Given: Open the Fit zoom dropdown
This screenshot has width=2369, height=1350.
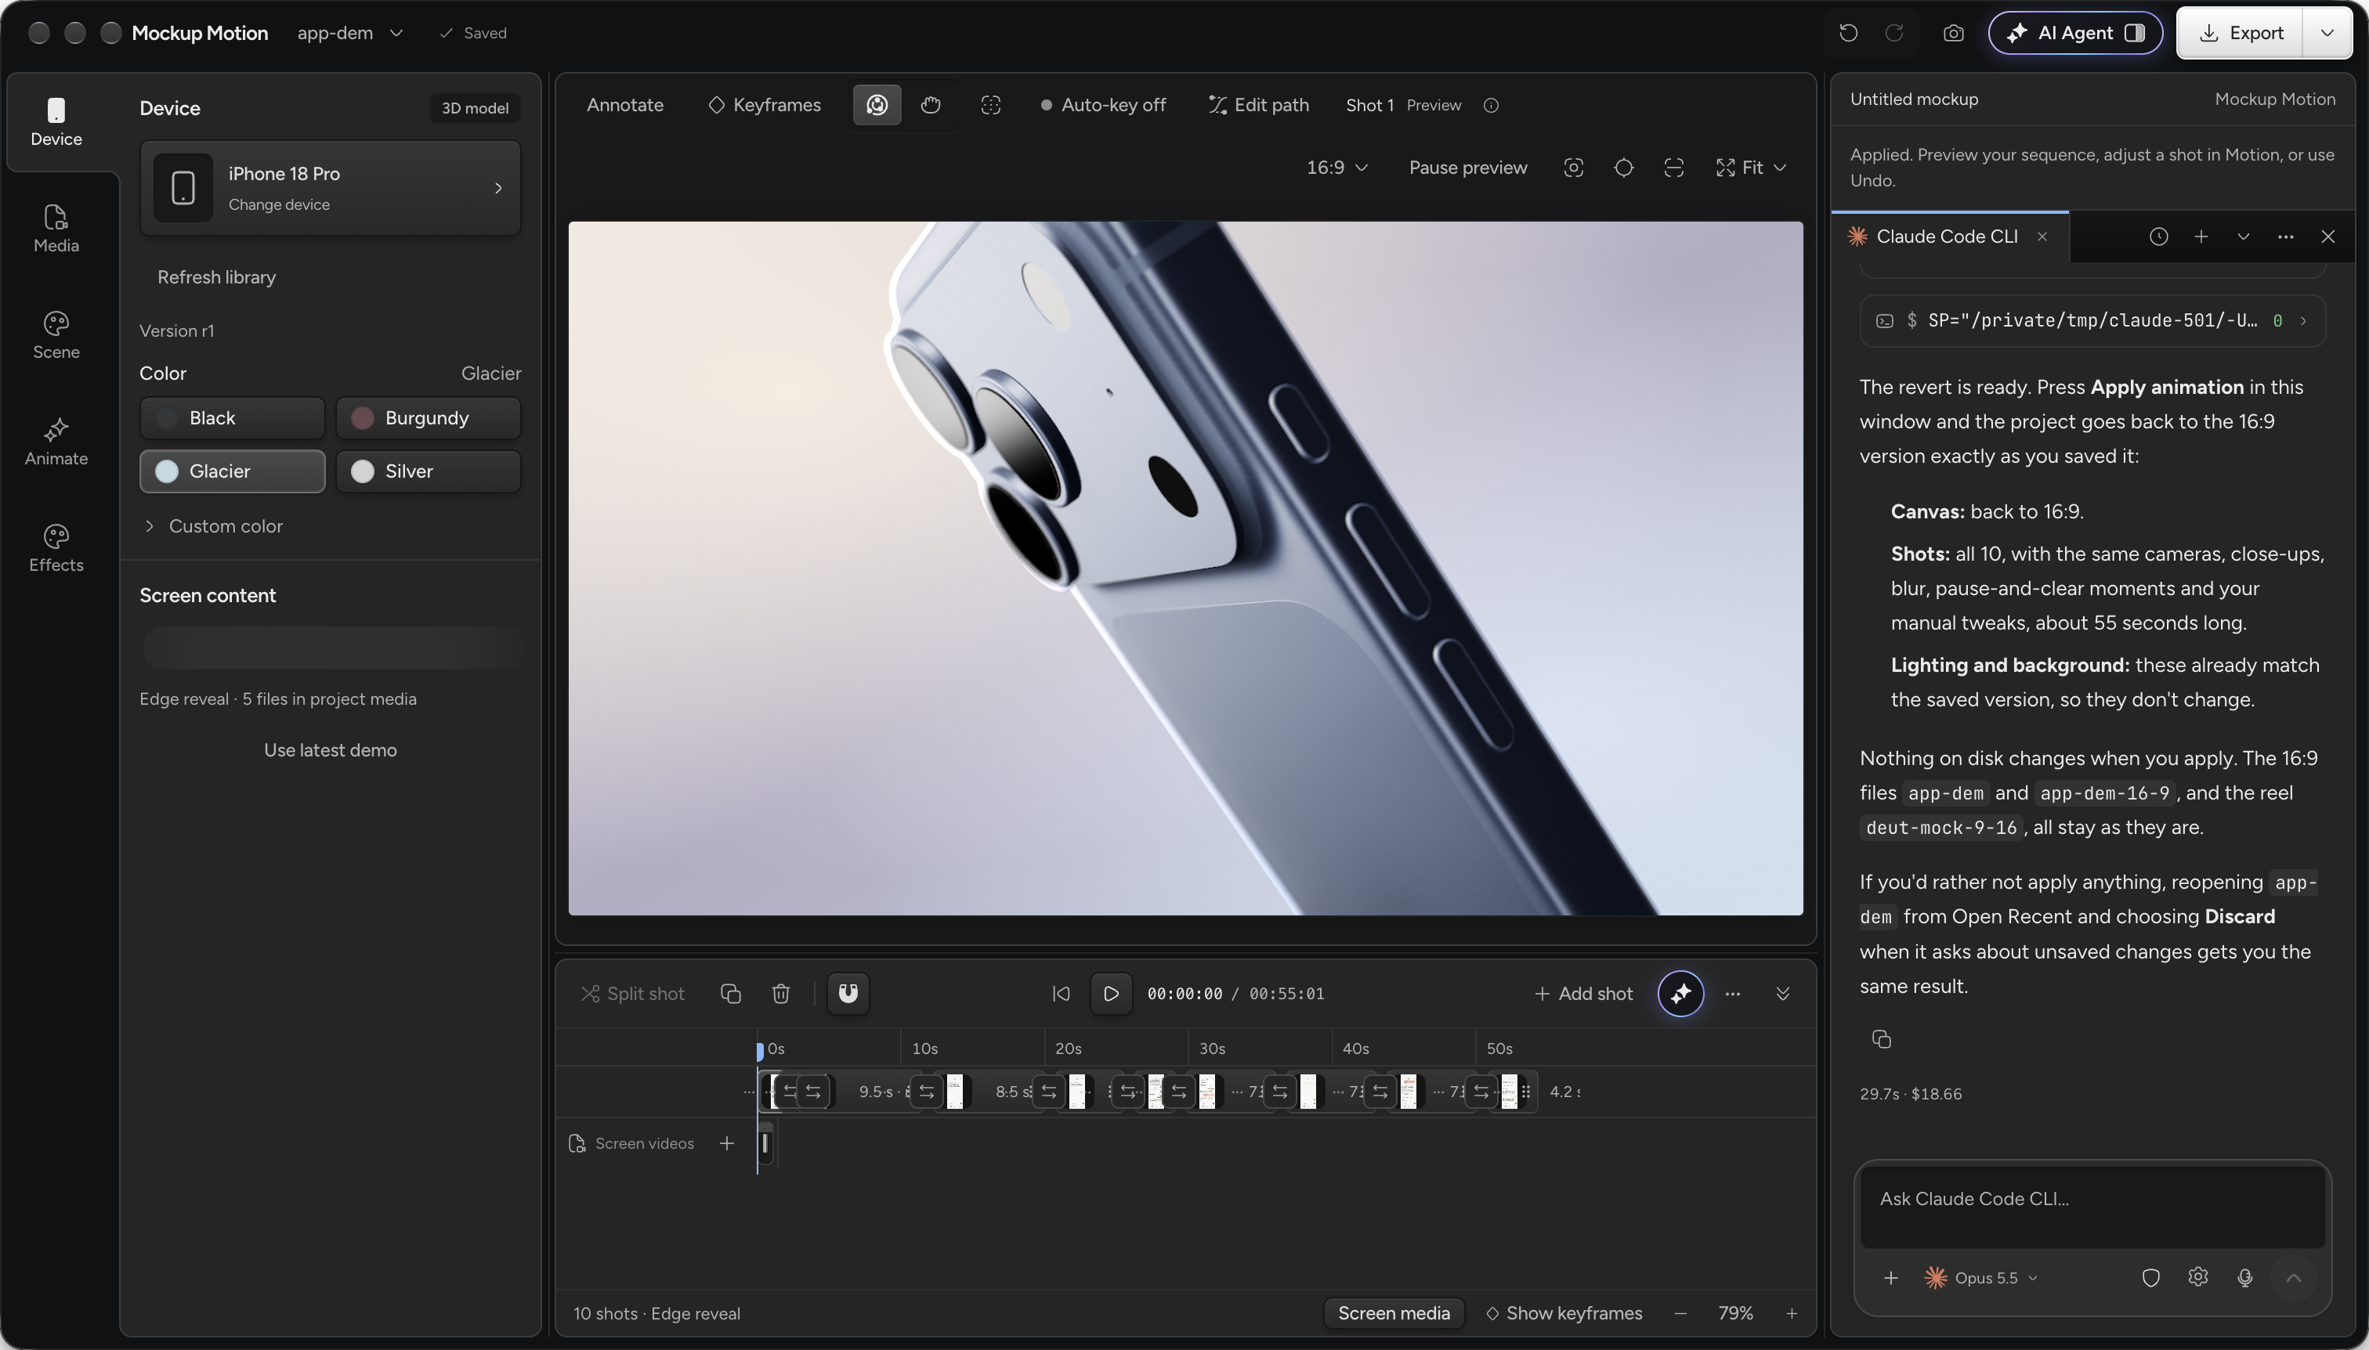Looking at the screenshot, I should tap(1751, 168).
